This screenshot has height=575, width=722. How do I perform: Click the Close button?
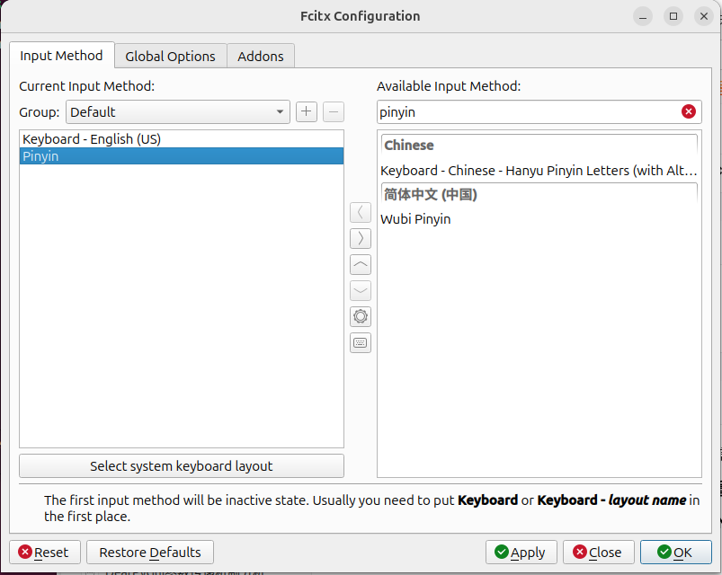[599, 552]
